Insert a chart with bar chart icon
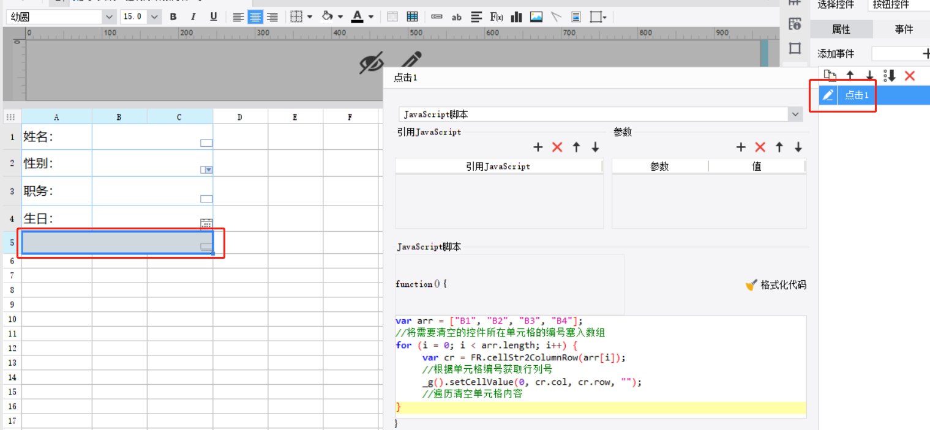The width and height of the screenshot is (930, 430). (x=517, y=17)
